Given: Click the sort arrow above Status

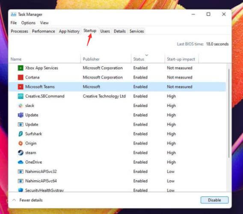Looking at the screenshot, I should [x=147, y=55].
